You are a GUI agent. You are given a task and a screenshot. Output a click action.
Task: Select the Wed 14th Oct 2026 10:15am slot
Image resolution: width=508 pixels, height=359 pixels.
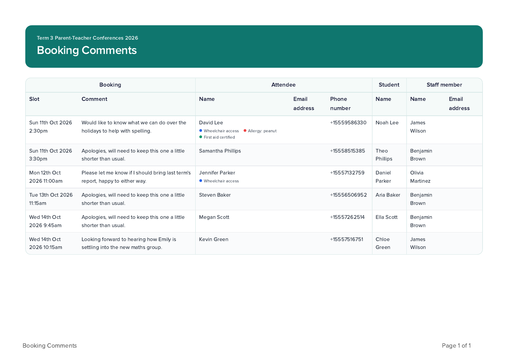pyautogui.click(x=46, y=243)
